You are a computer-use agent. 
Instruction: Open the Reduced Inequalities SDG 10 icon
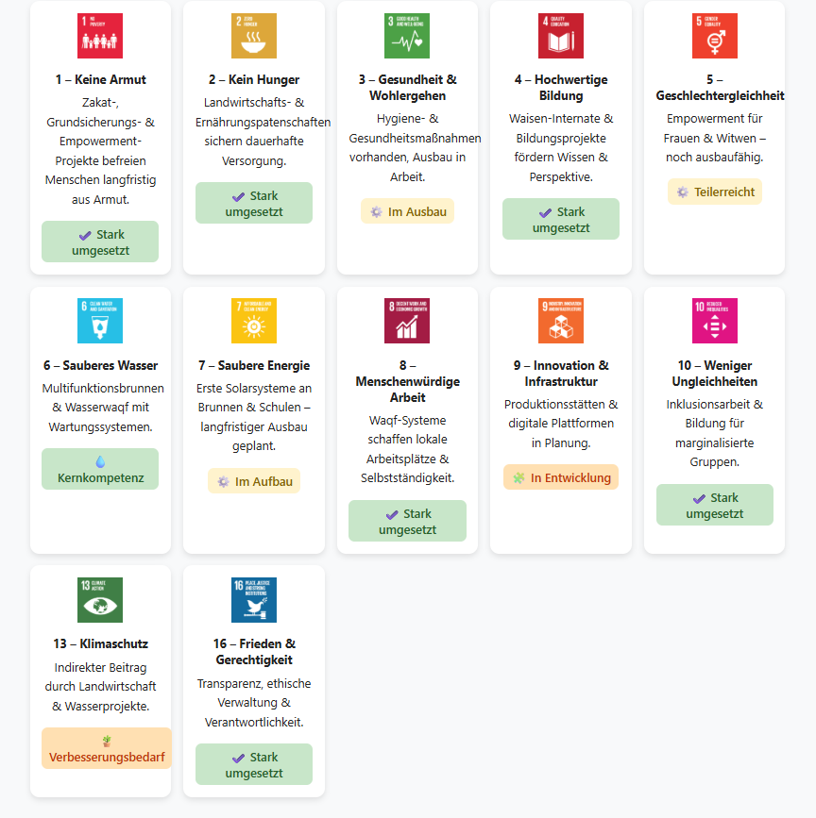(x=715, y=321)
